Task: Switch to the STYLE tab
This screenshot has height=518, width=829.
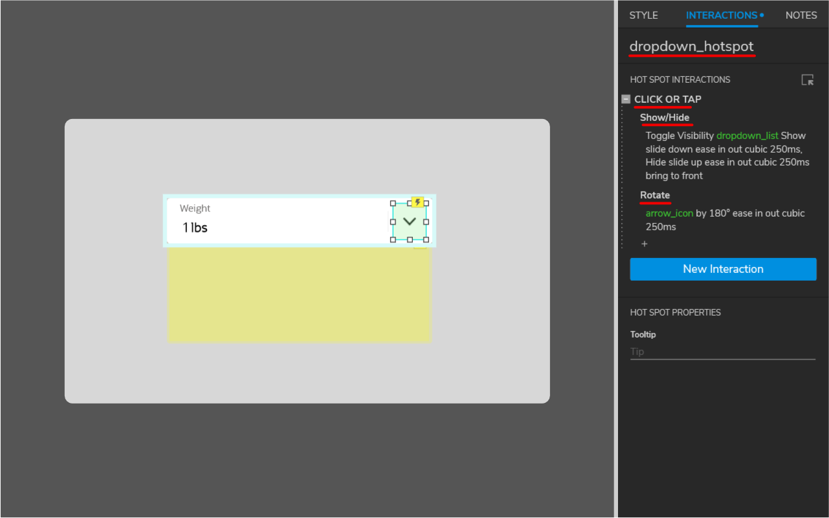Action: 643,15
